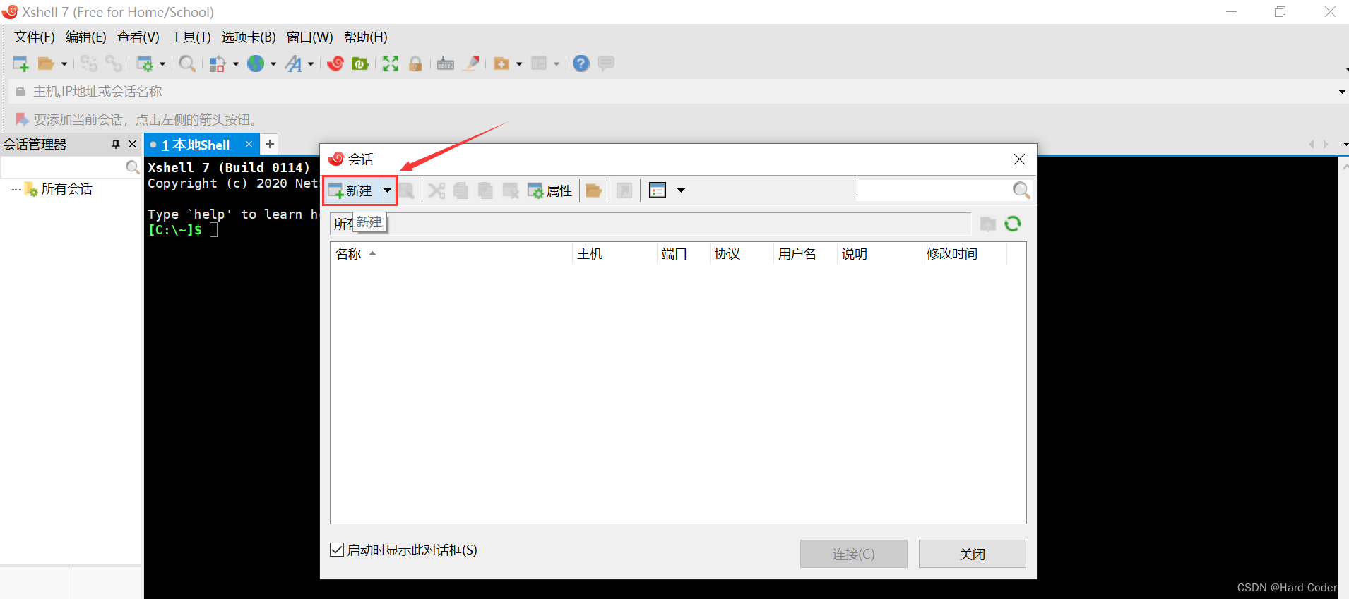
Task: Open the 文件(F) menu
Action: pyautogui.click(x=35, y=37)
